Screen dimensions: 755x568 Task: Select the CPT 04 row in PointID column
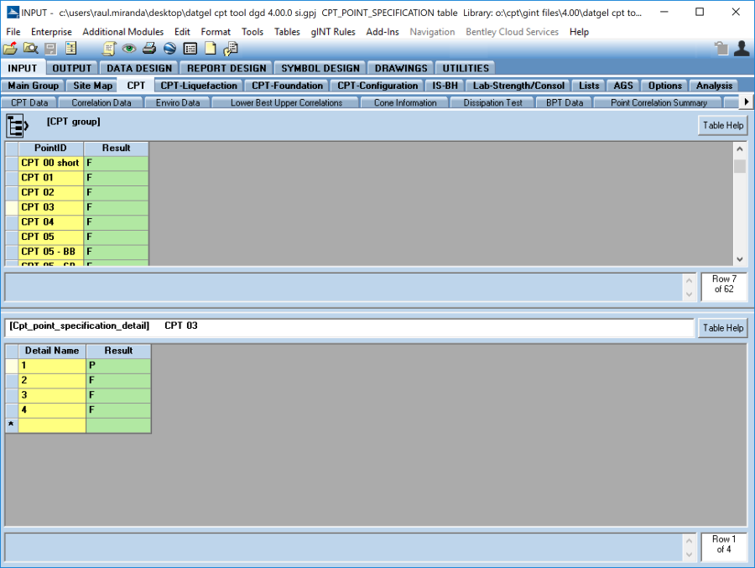51,222
